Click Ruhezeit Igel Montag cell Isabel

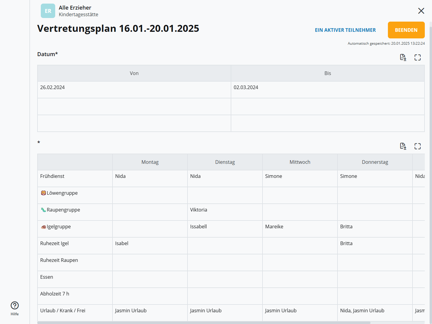(150, 245)
